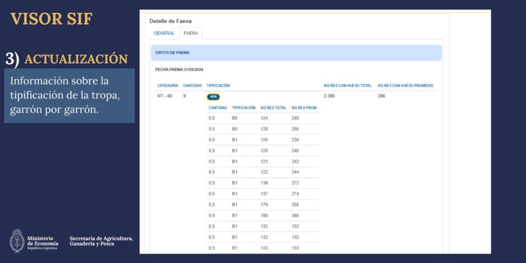The height and width of the screenshot is (263, 526).
Task: Click the Ministerio de Economía logo text
Action: [x=43, y=242]
